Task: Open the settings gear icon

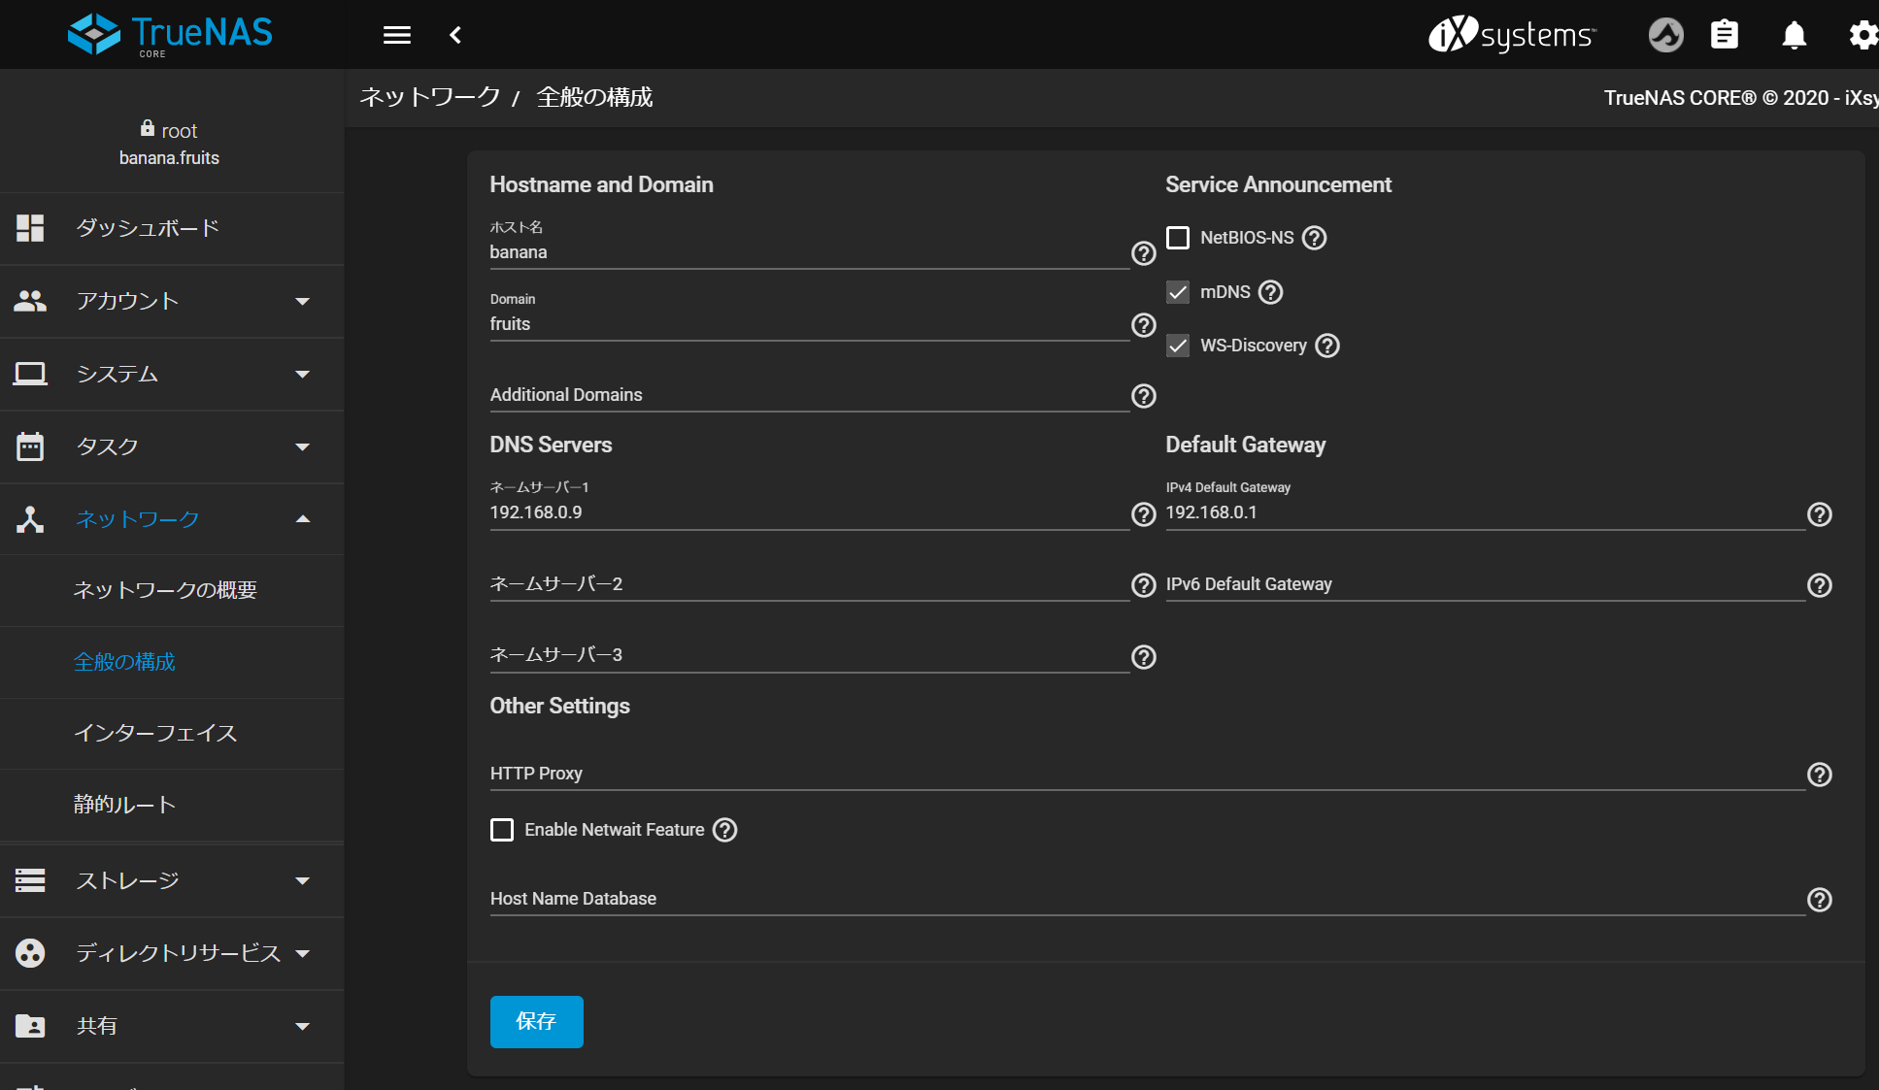Action: [1862, 35]
